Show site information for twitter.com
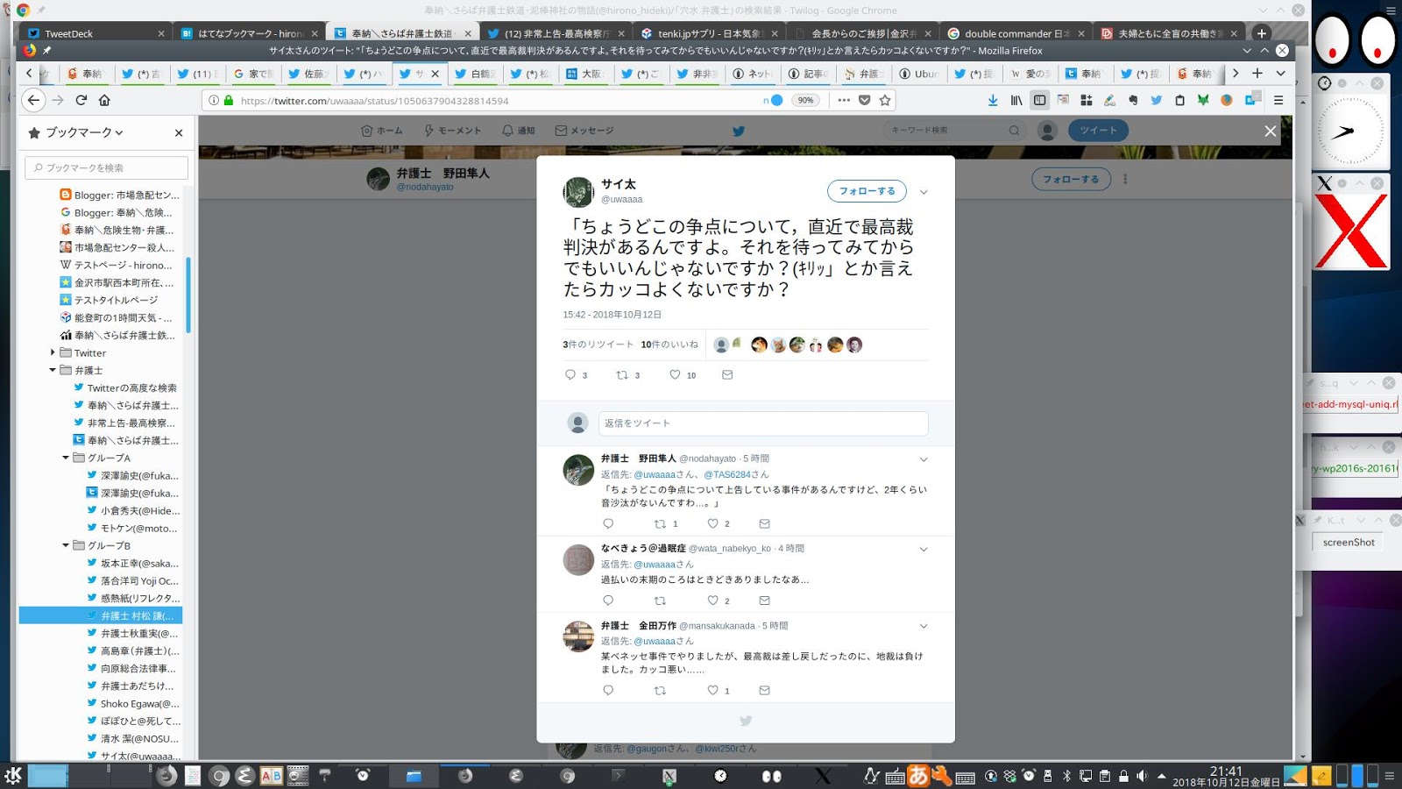This screenshot has height=789, width=1402. [214, 100]
